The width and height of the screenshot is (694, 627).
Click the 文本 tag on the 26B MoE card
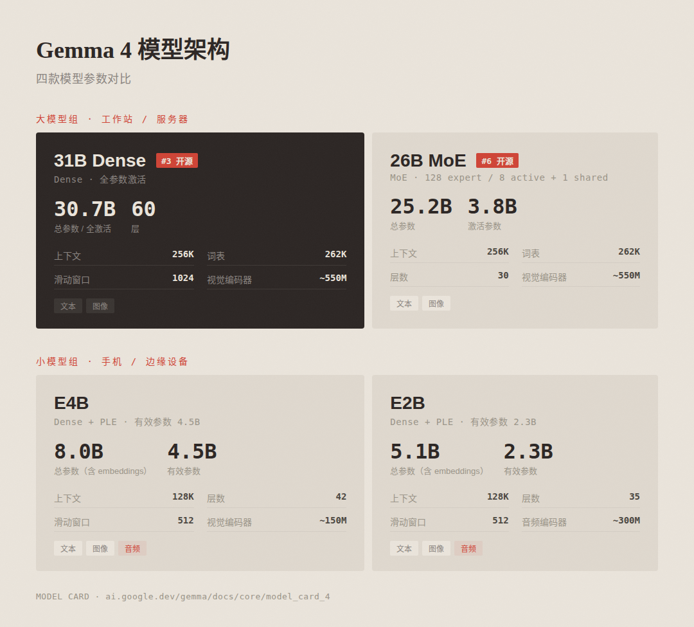[404, 303]
